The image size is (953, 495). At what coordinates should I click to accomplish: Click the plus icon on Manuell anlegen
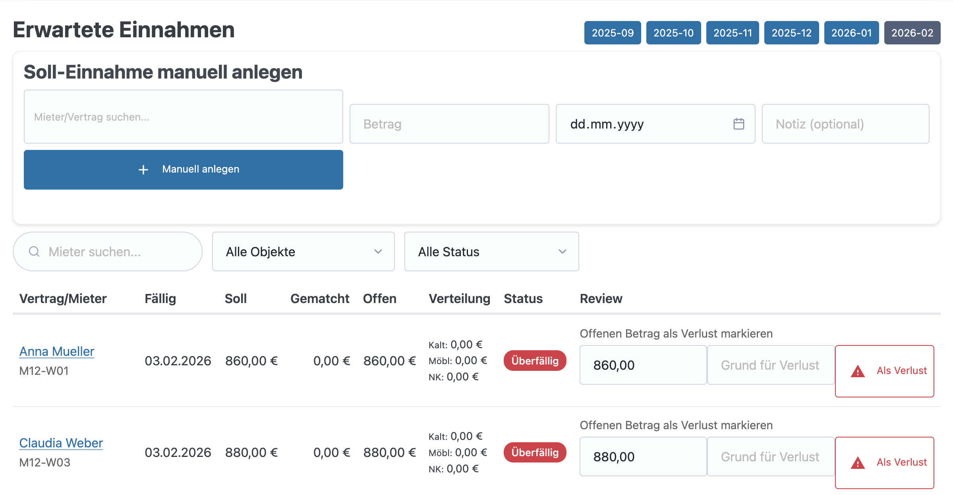pyautogui.click(x=143, y=170)
